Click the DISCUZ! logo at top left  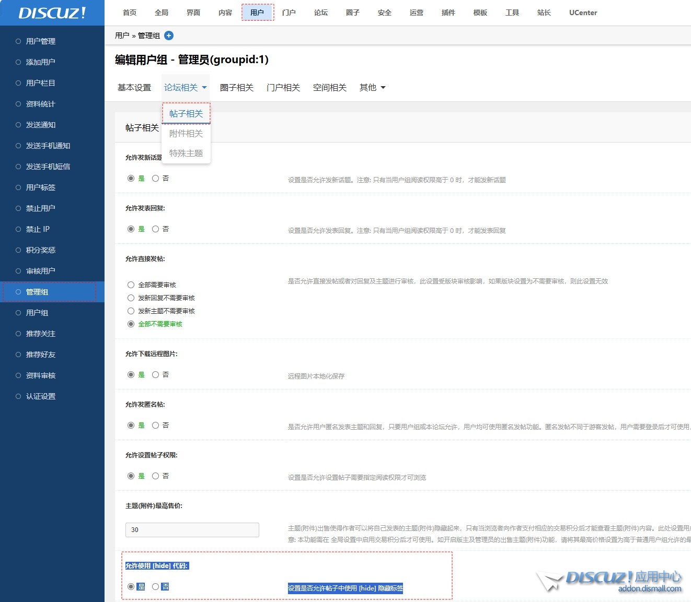click(52, 13)
